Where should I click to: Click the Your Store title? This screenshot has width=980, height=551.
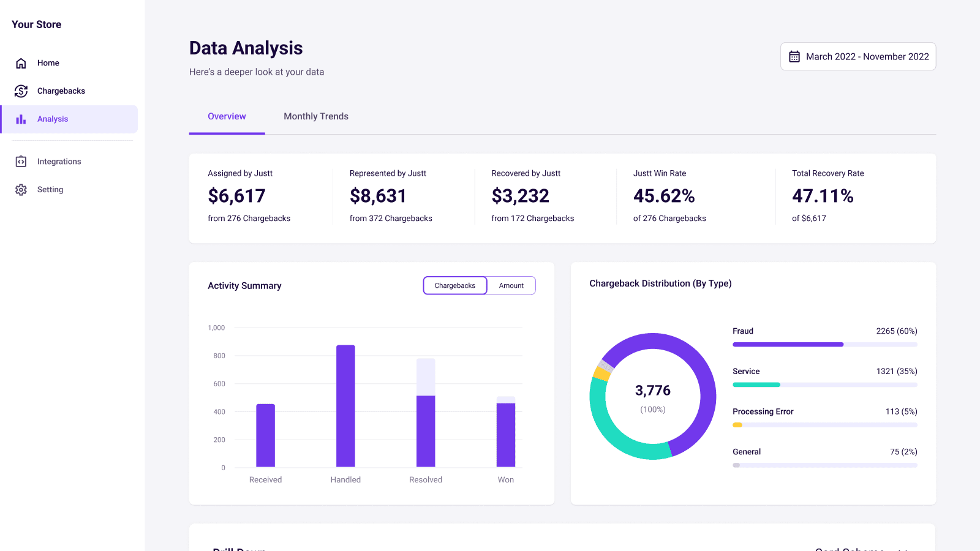(x=37, y=24)
